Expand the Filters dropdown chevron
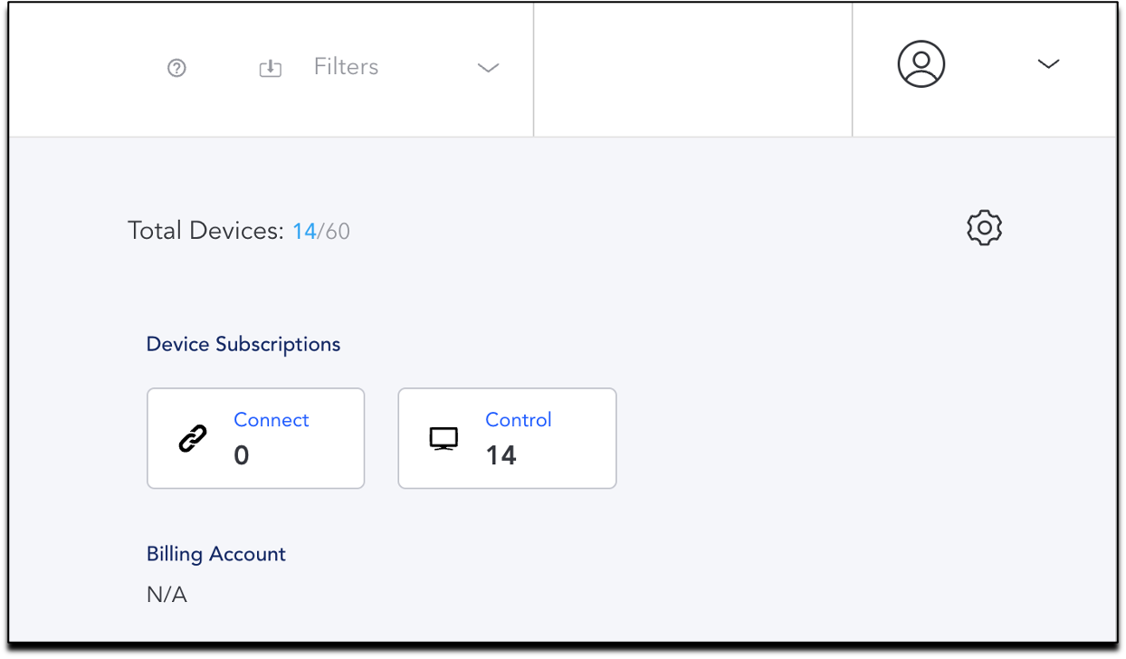The height and width of the screenshot is (659, 1126). click(x=488, y=68)
